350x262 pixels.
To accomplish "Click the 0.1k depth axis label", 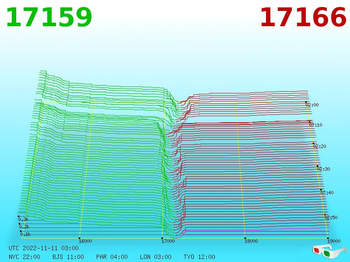I will [25, 234].
